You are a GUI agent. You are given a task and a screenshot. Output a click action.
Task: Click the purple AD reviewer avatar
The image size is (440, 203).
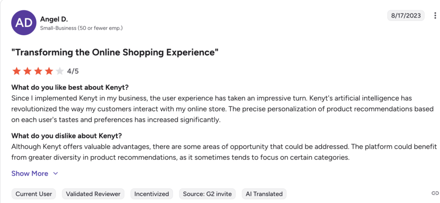pyautogui.click(x=24, y=23)
